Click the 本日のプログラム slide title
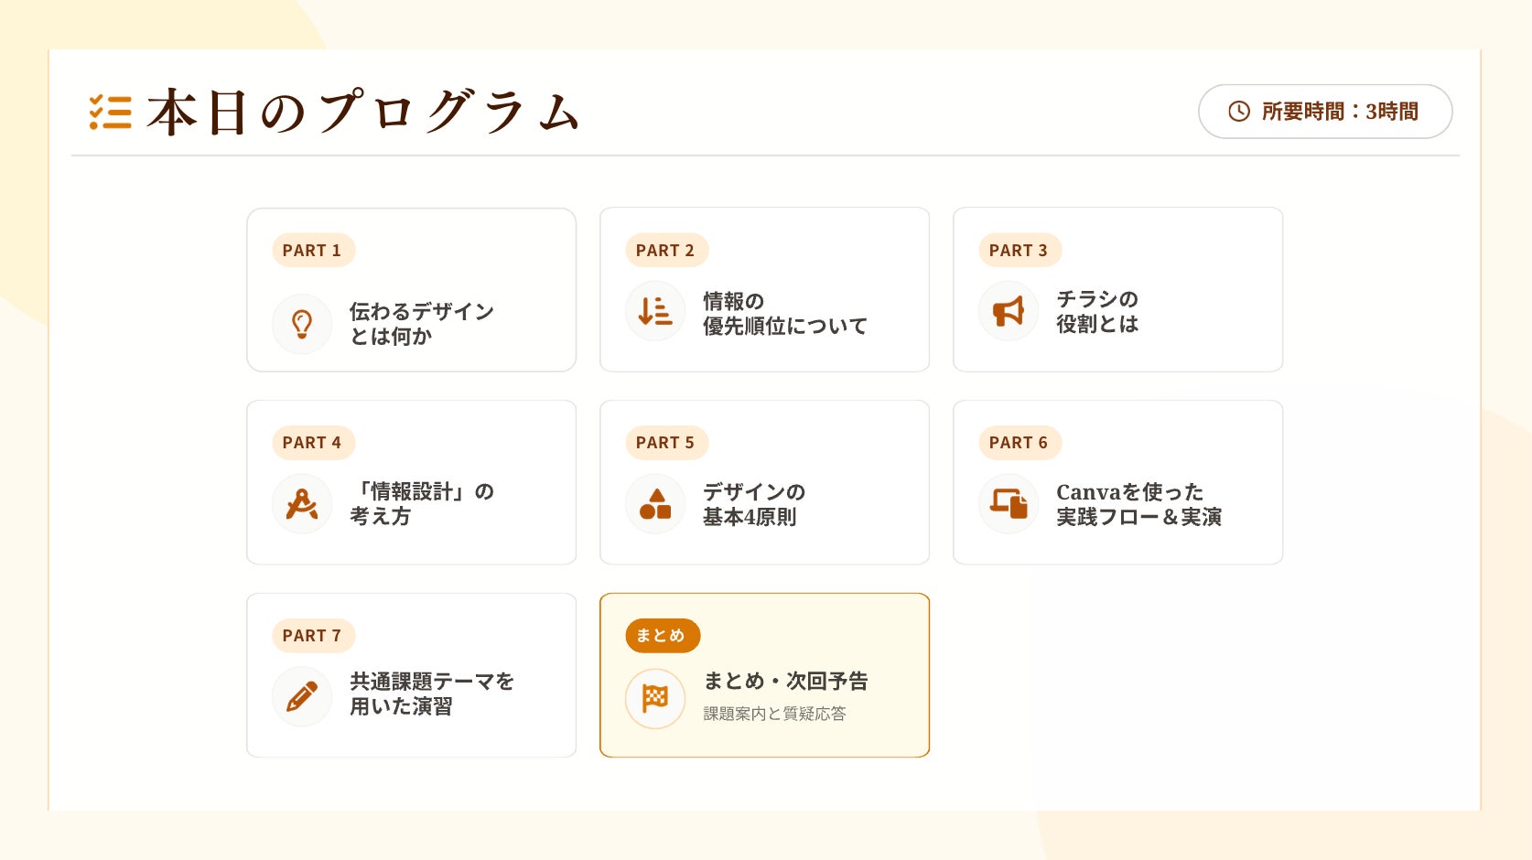 362,113
